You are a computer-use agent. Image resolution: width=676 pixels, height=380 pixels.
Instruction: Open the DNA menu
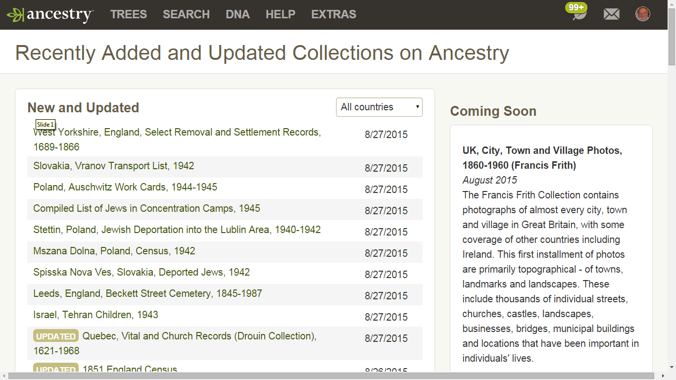238,14
